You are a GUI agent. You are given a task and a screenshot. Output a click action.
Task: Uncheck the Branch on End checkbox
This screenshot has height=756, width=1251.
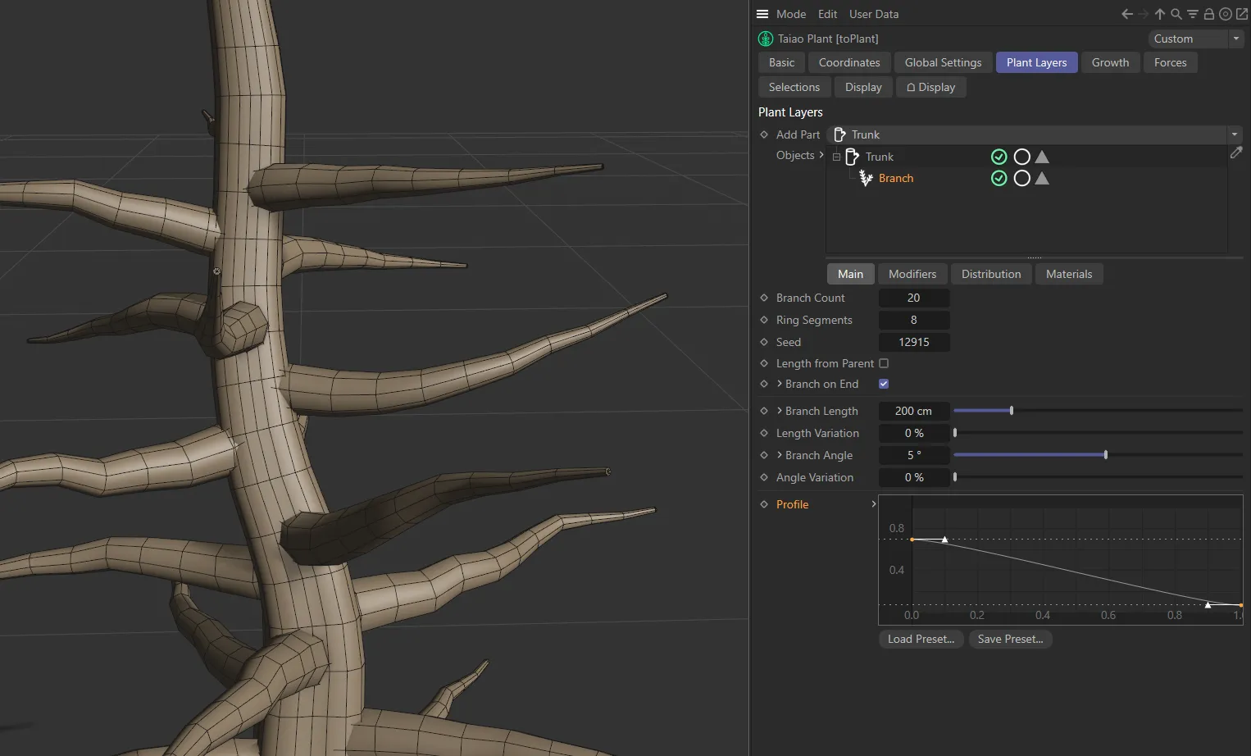tap(884, 384)
